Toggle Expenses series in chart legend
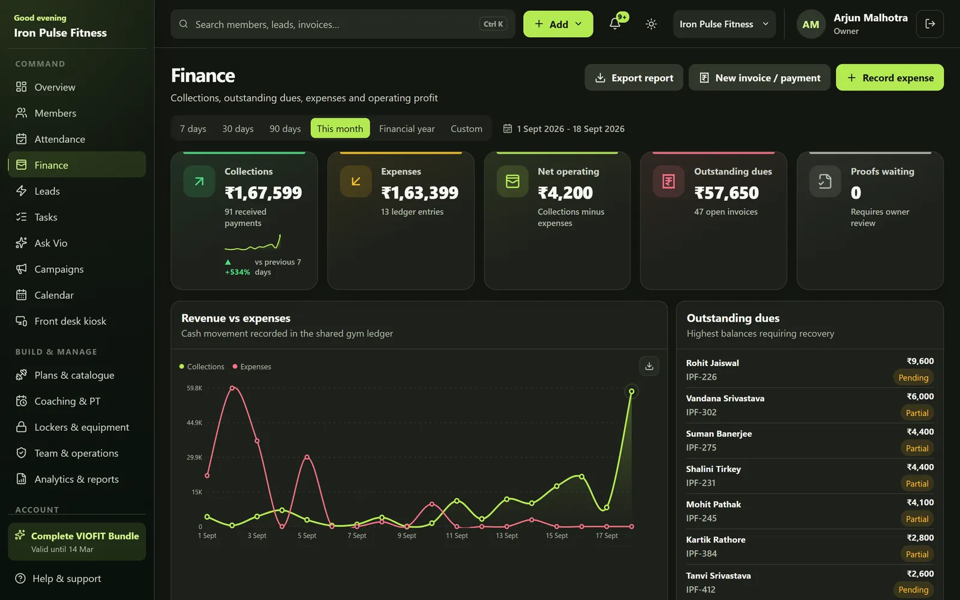Viewport: 960px width, 600px height. [252, 367]
